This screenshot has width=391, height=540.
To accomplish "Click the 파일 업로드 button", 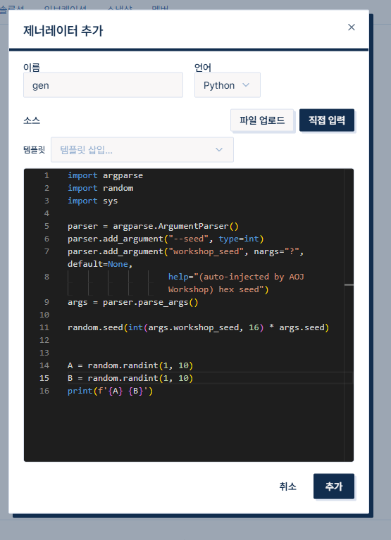I will [262, 120].
